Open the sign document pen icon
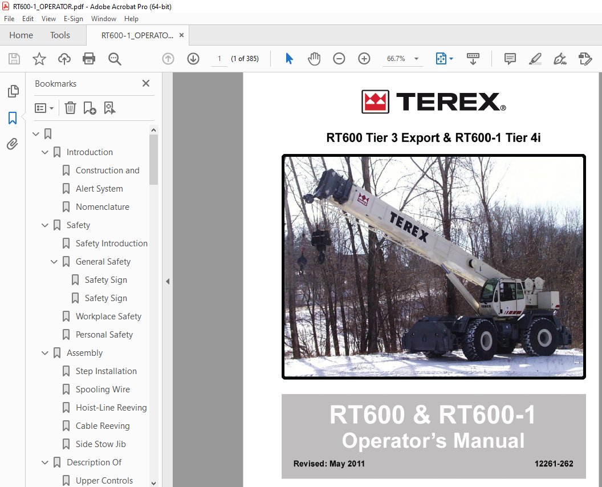Image resolution: width=602 pixels, height=487 pixels. coord(560,59)
